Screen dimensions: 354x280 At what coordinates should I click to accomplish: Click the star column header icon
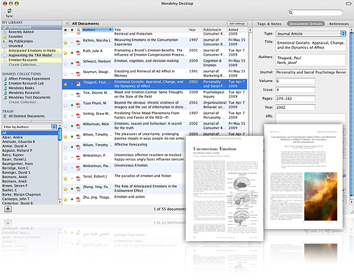coord(65,30)
